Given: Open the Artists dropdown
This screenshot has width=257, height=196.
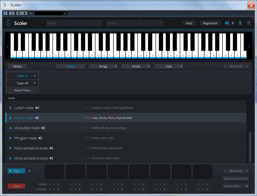Looking at the screenshot, I should (x=136, y=66).
